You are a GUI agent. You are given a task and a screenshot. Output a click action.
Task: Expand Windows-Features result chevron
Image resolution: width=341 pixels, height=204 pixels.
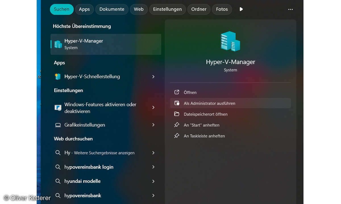[x=153, y=108]
